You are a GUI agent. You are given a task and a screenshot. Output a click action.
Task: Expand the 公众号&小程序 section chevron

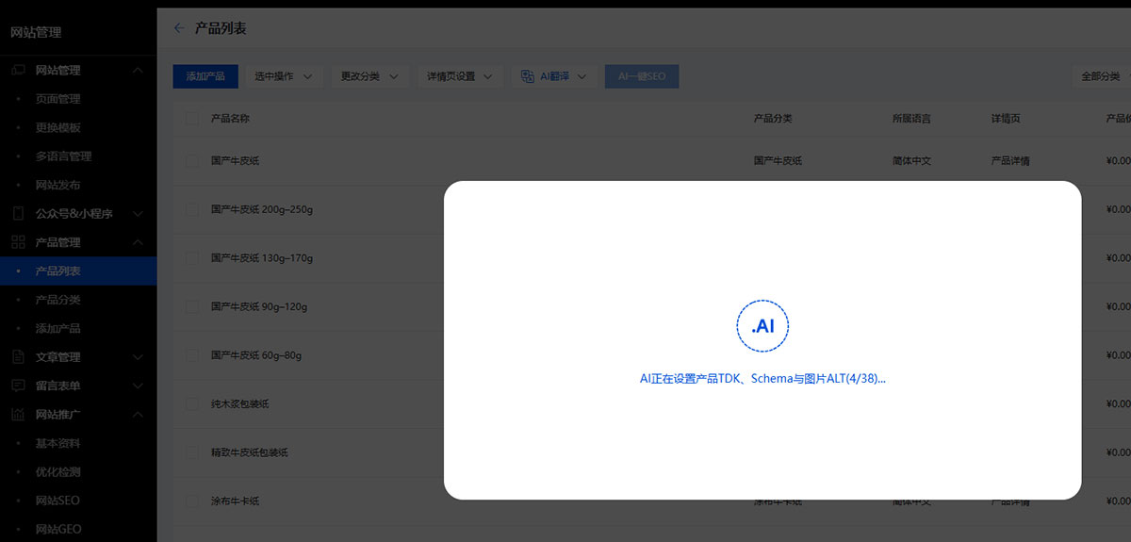point(138,214)
